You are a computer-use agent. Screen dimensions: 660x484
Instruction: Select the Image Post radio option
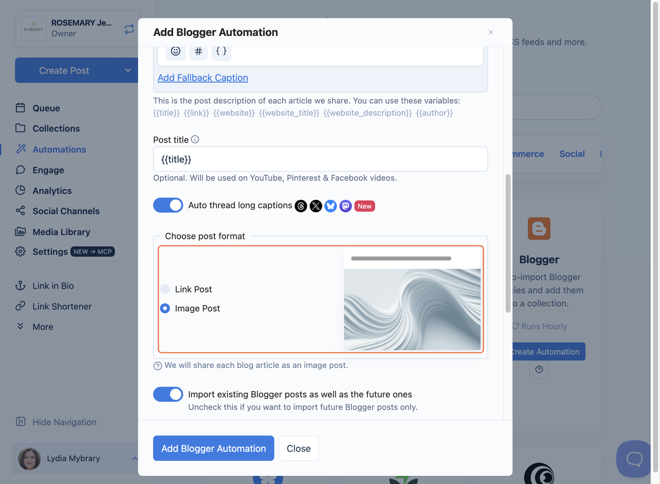tap(165, 308)
